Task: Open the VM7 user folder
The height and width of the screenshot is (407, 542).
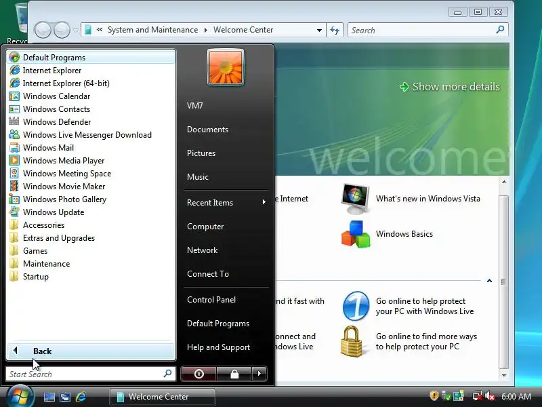Action: point(195,106)
